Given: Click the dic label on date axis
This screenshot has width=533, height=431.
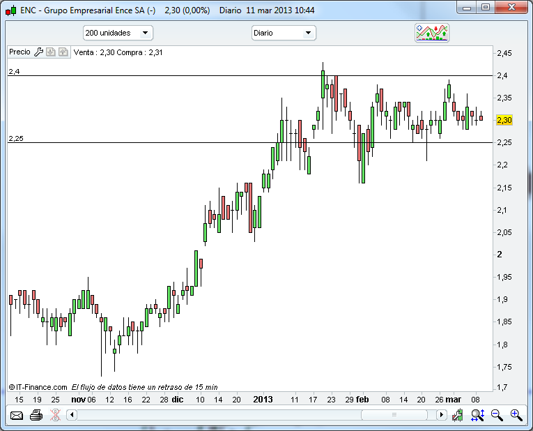Looking at the screenshot, I should pos(178,400).
